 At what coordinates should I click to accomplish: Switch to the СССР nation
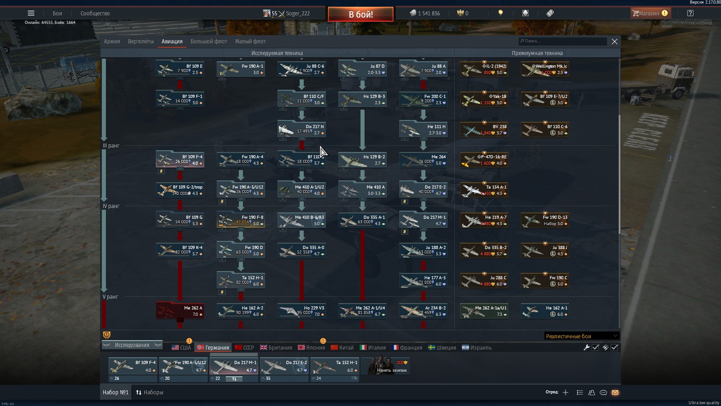pyautogui.click(x=244, y=347)
